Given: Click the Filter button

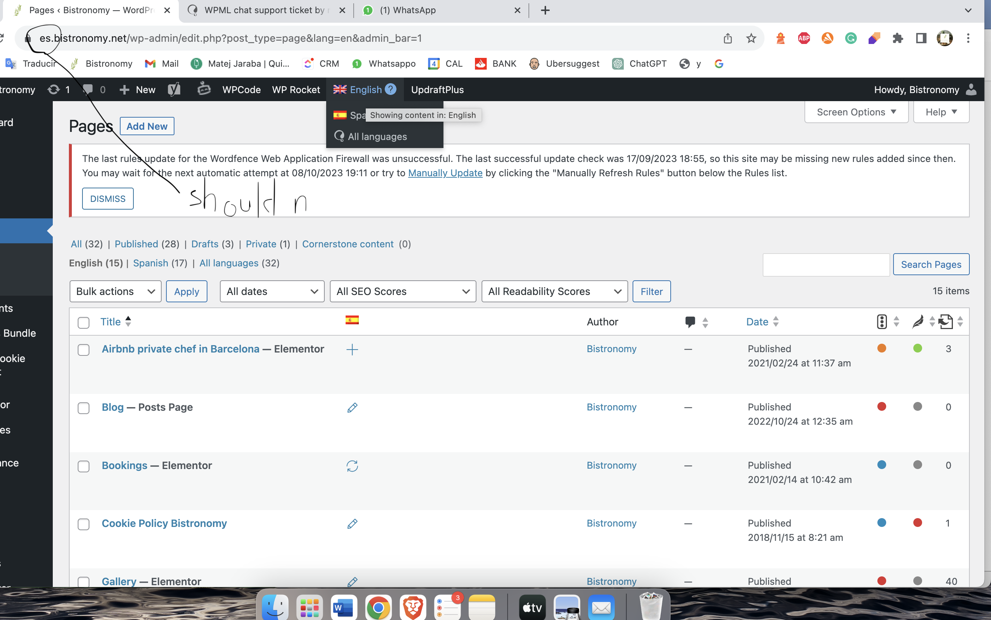Looking at the screenshot, I should pos(652,291).
